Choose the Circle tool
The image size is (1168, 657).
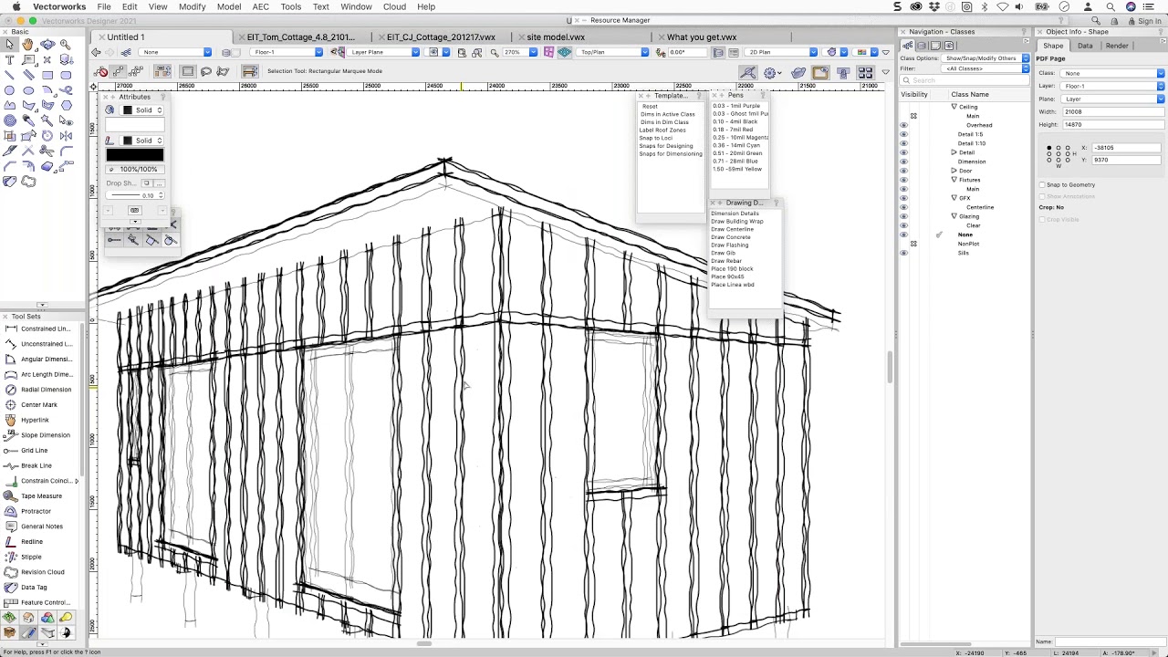click(9, 90)
